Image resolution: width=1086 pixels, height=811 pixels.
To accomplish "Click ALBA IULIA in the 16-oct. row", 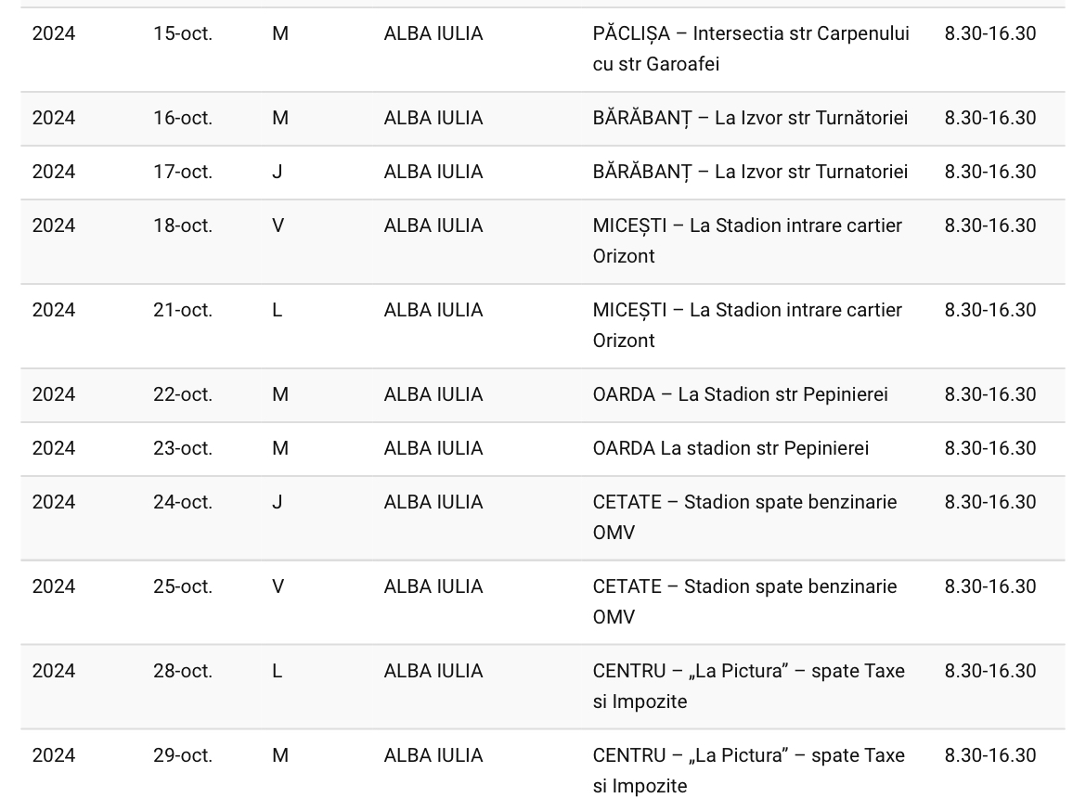I will (433, 119).
